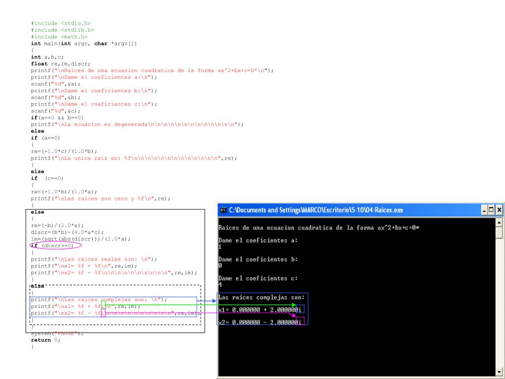This screenshot has width=505, height=379.
Task: Click the 'Dame el coeficientes a:' console prompt
Action: pos(257,240)
